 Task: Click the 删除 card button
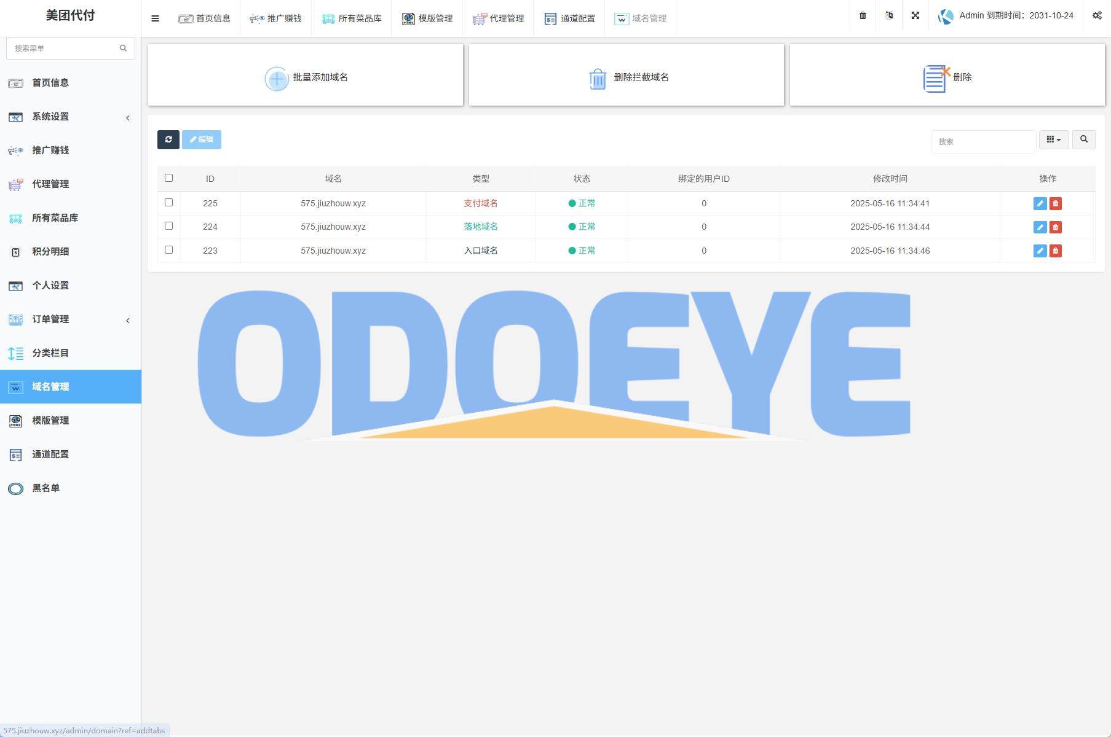pos(947,75)
